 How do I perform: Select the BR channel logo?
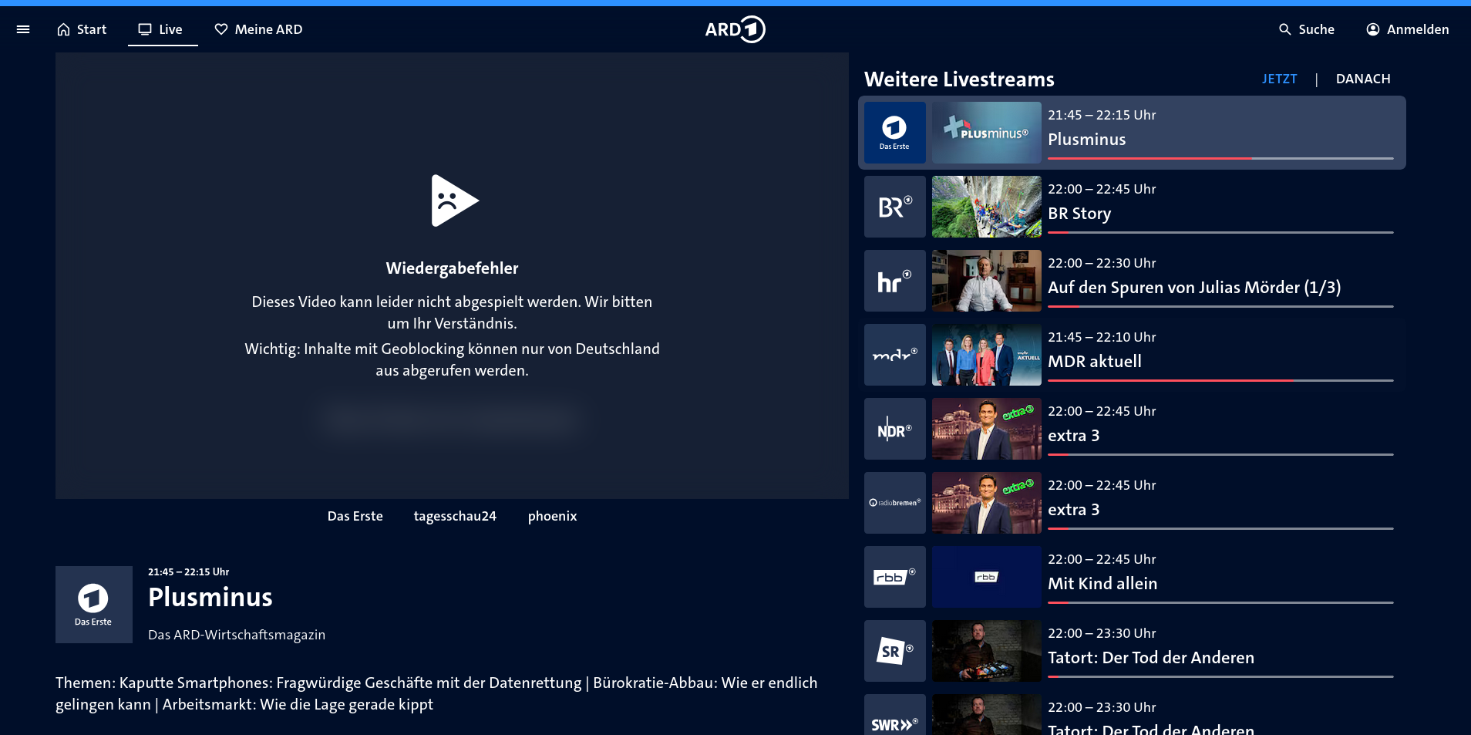point(895,207)
